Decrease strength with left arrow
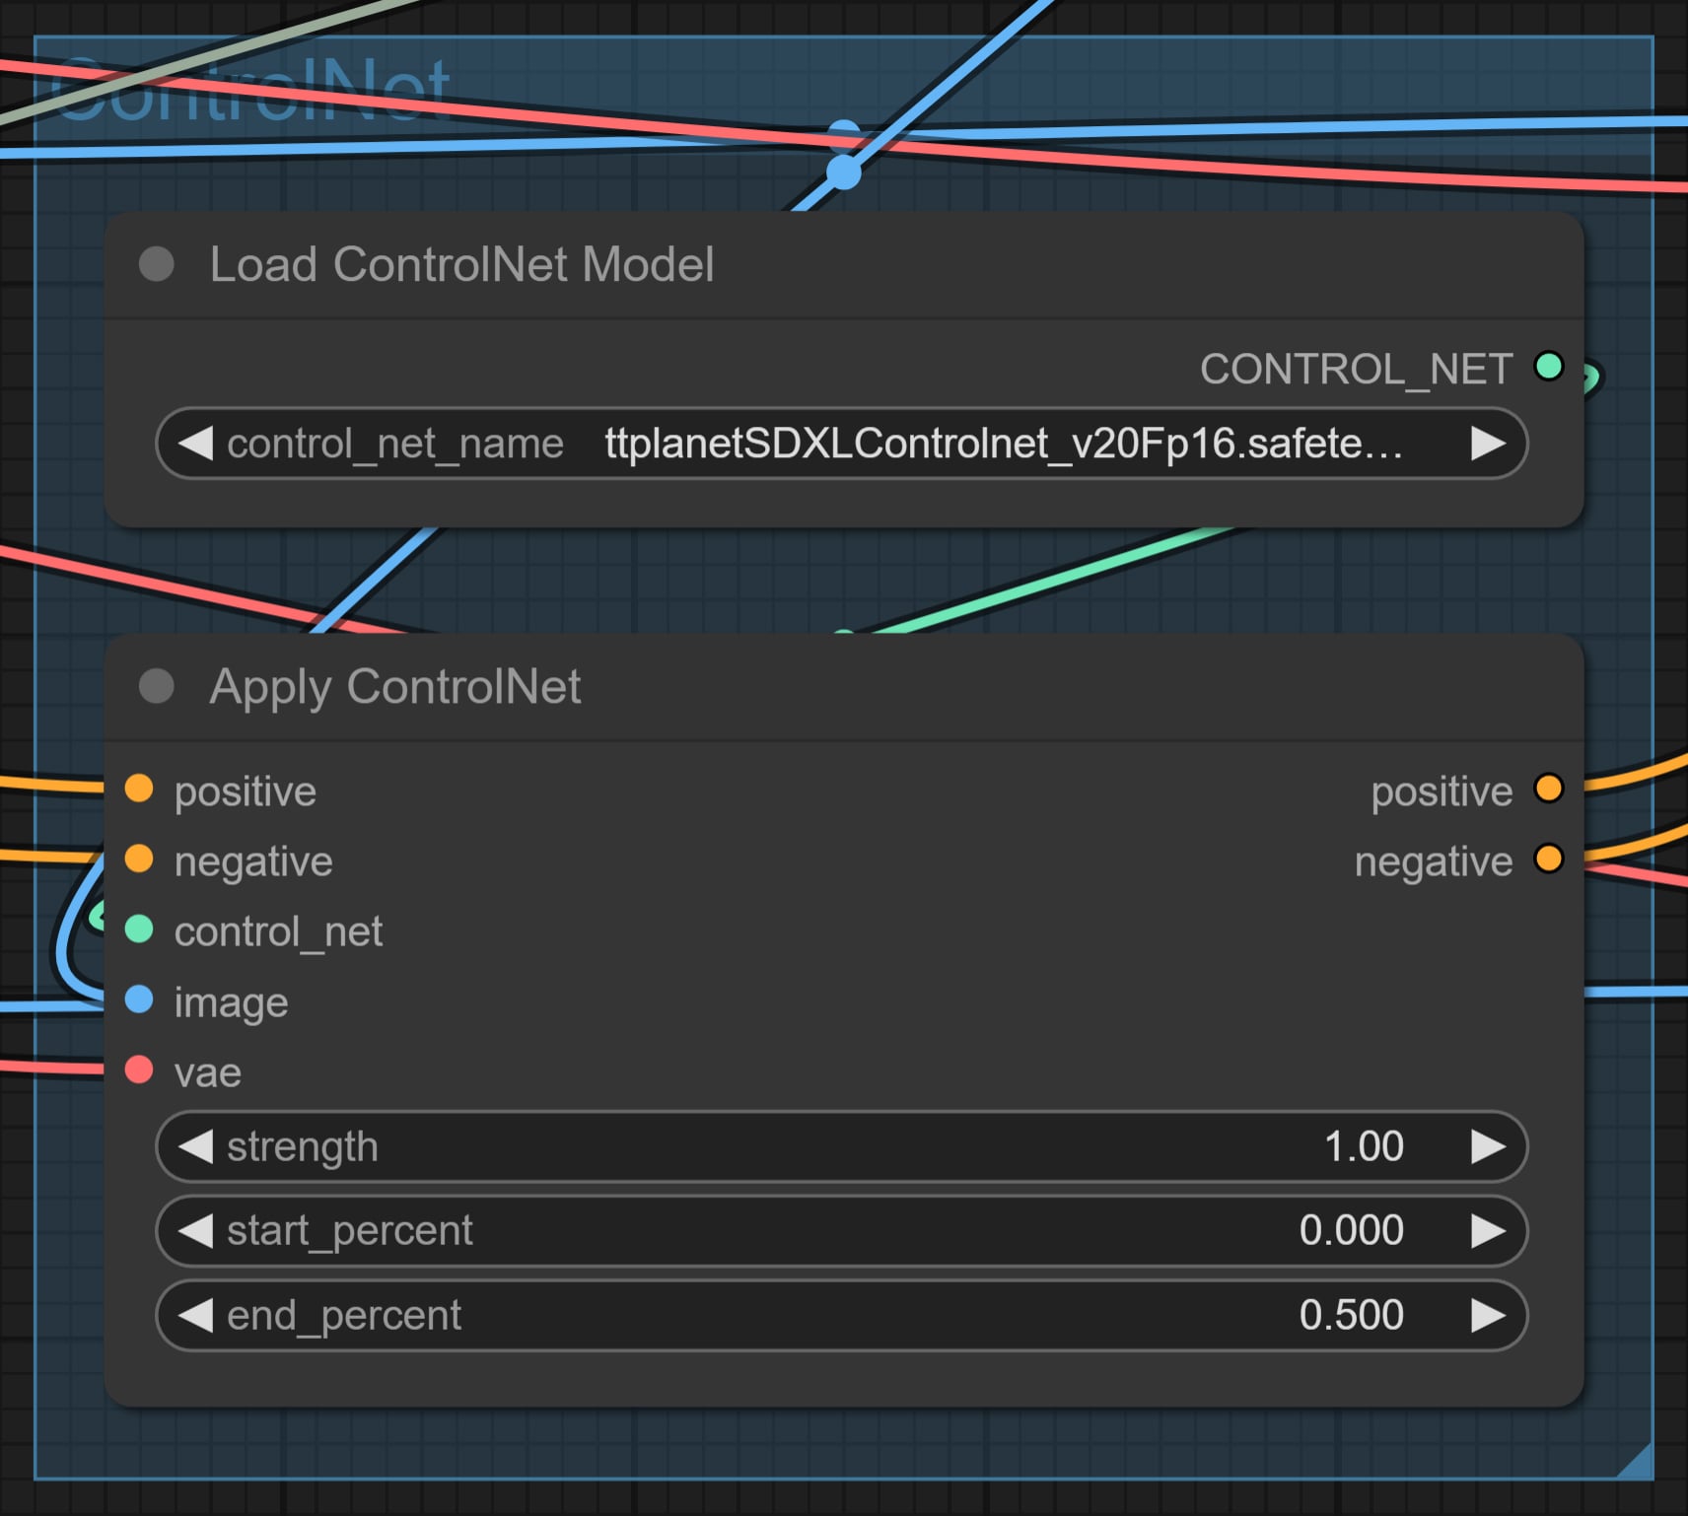This screenshot has width=1688, height=1516. click(x=195, y=1146)
